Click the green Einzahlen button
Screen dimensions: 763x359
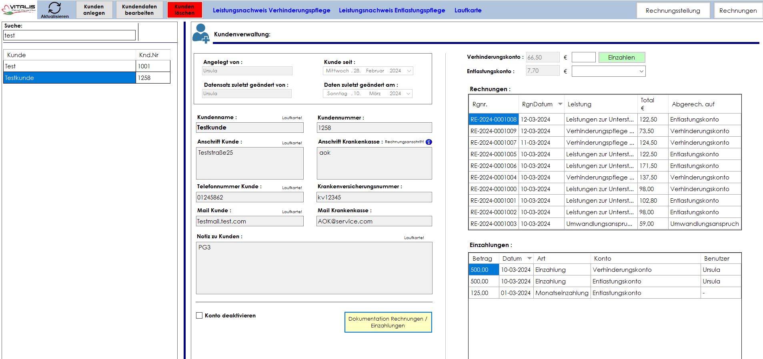point(621,58)
